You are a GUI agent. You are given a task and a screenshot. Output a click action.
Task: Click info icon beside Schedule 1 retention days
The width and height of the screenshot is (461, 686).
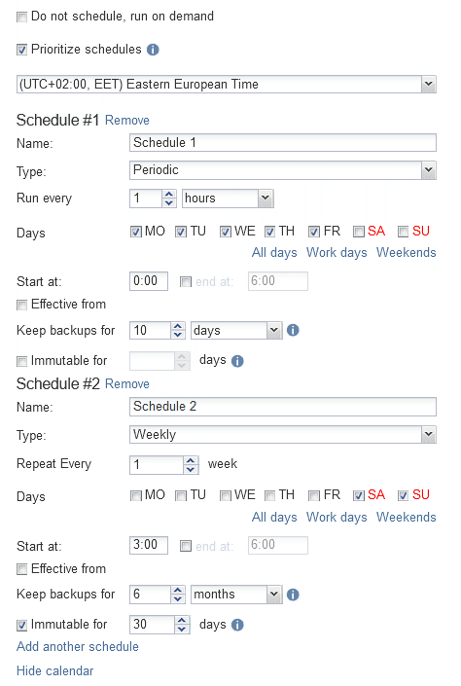293,330
